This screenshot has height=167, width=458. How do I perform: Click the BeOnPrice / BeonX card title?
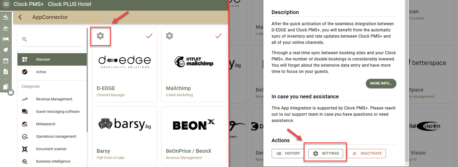(188, 151)
